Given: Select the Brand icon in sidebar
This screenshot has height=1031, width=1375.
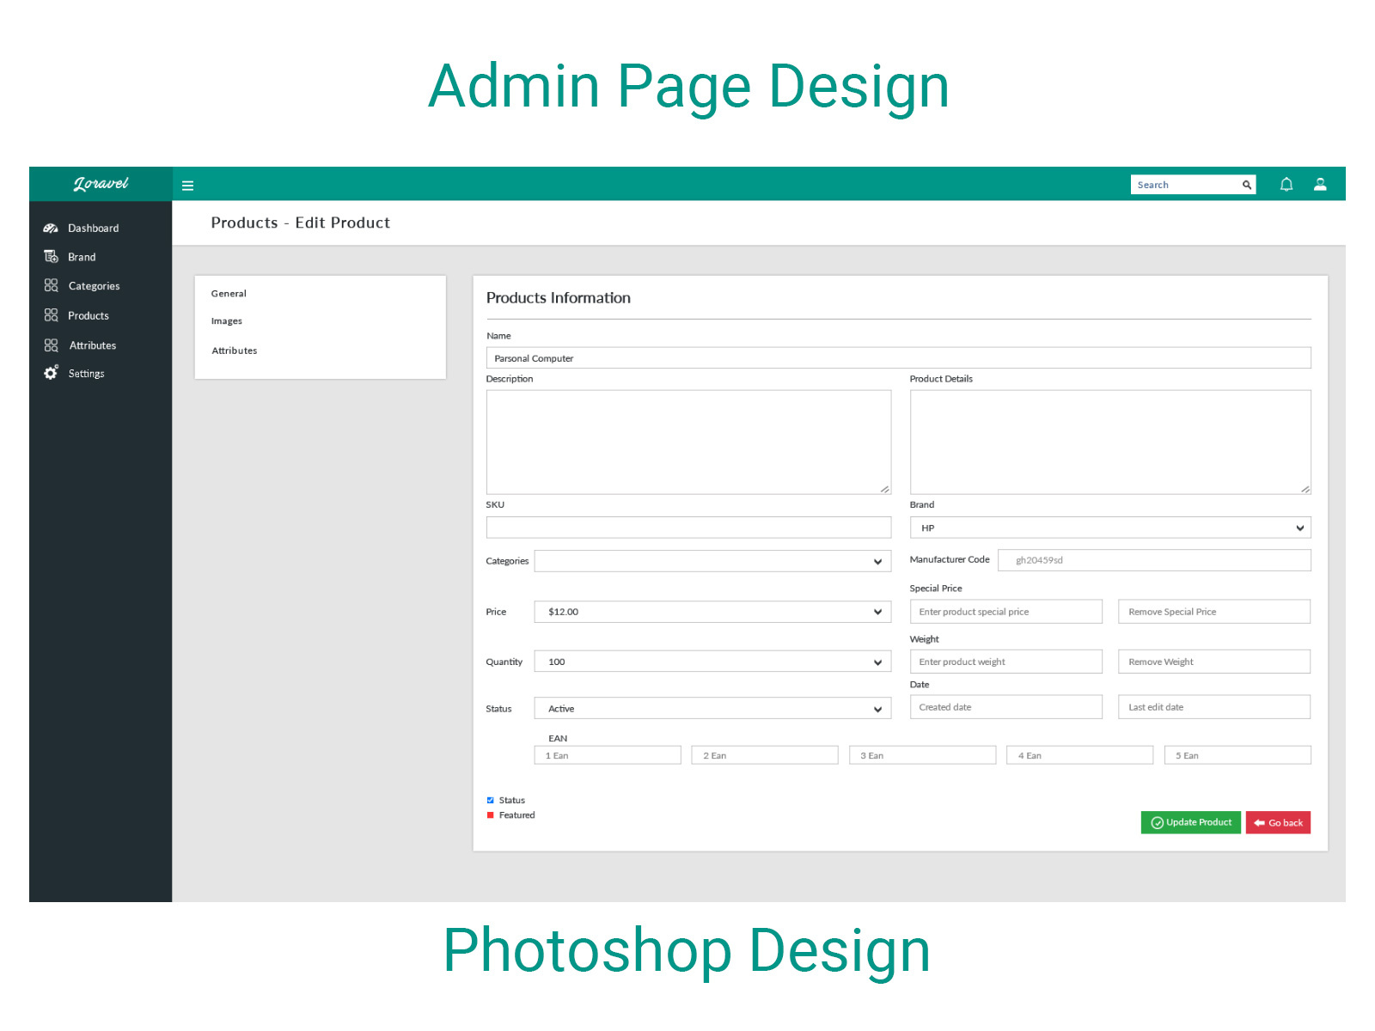Looking at the screenshot, I should pyautogui.click(x=51, y=256).
